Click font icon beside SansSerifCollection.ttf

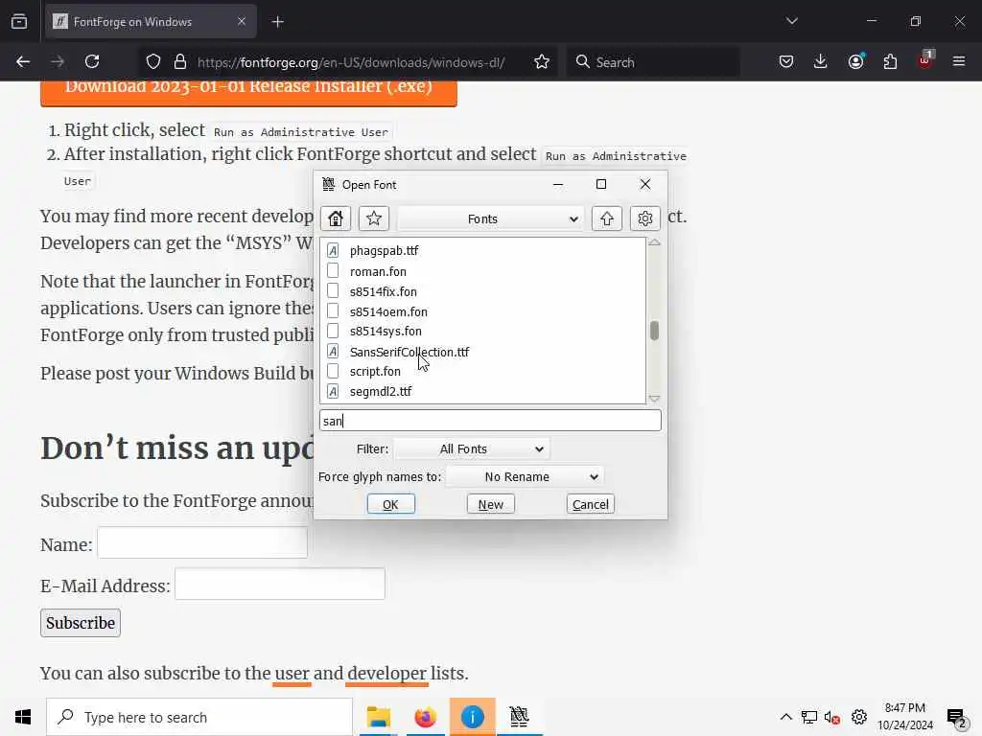point(333,352)
